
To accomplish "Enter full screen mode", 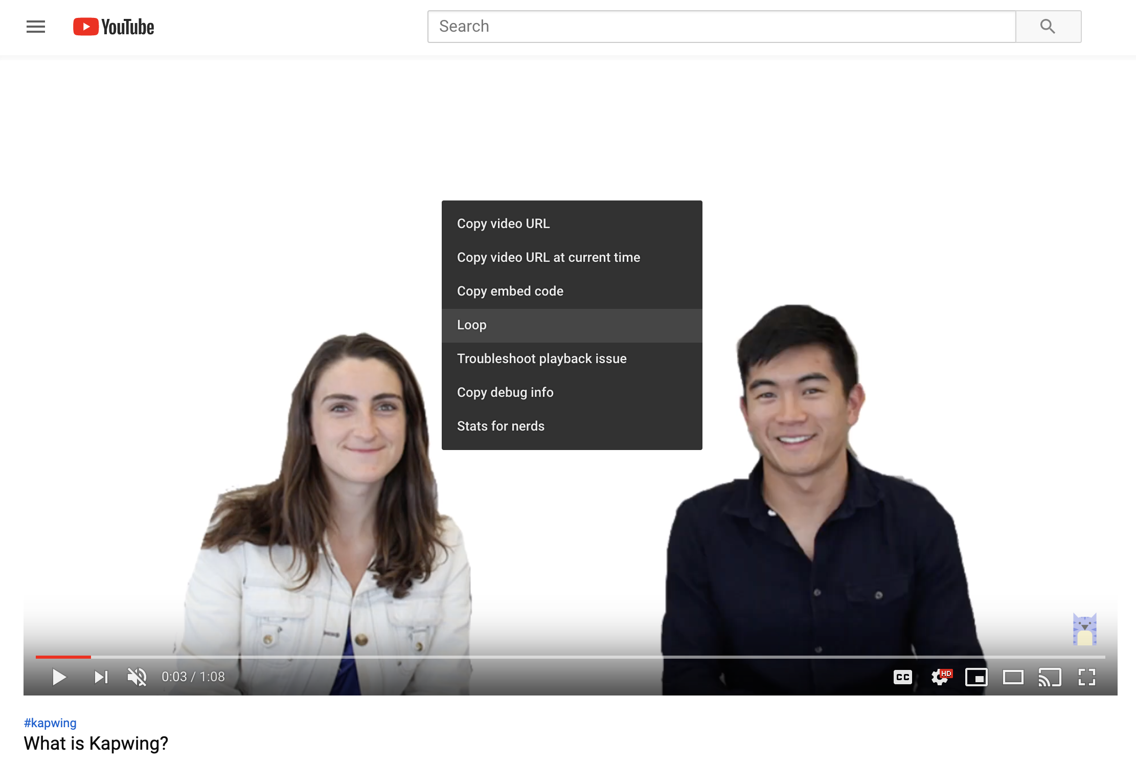I will click(1086, 677).
